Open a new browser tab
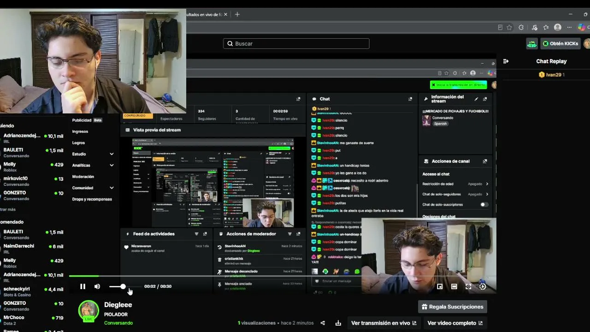This screenshot has height=332, width=590. (x=237, y=14)
